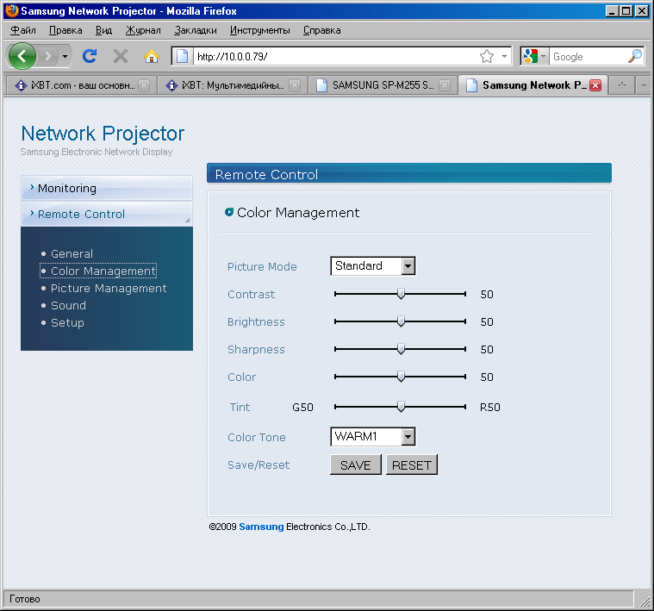Click the Brightness slider thumb
Image resolution: width=654 pixels, height=611 pixels.
pyautogui.click(x=401, y=321)
